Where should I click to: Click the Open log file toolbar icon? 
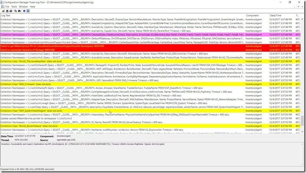[3, 11]
